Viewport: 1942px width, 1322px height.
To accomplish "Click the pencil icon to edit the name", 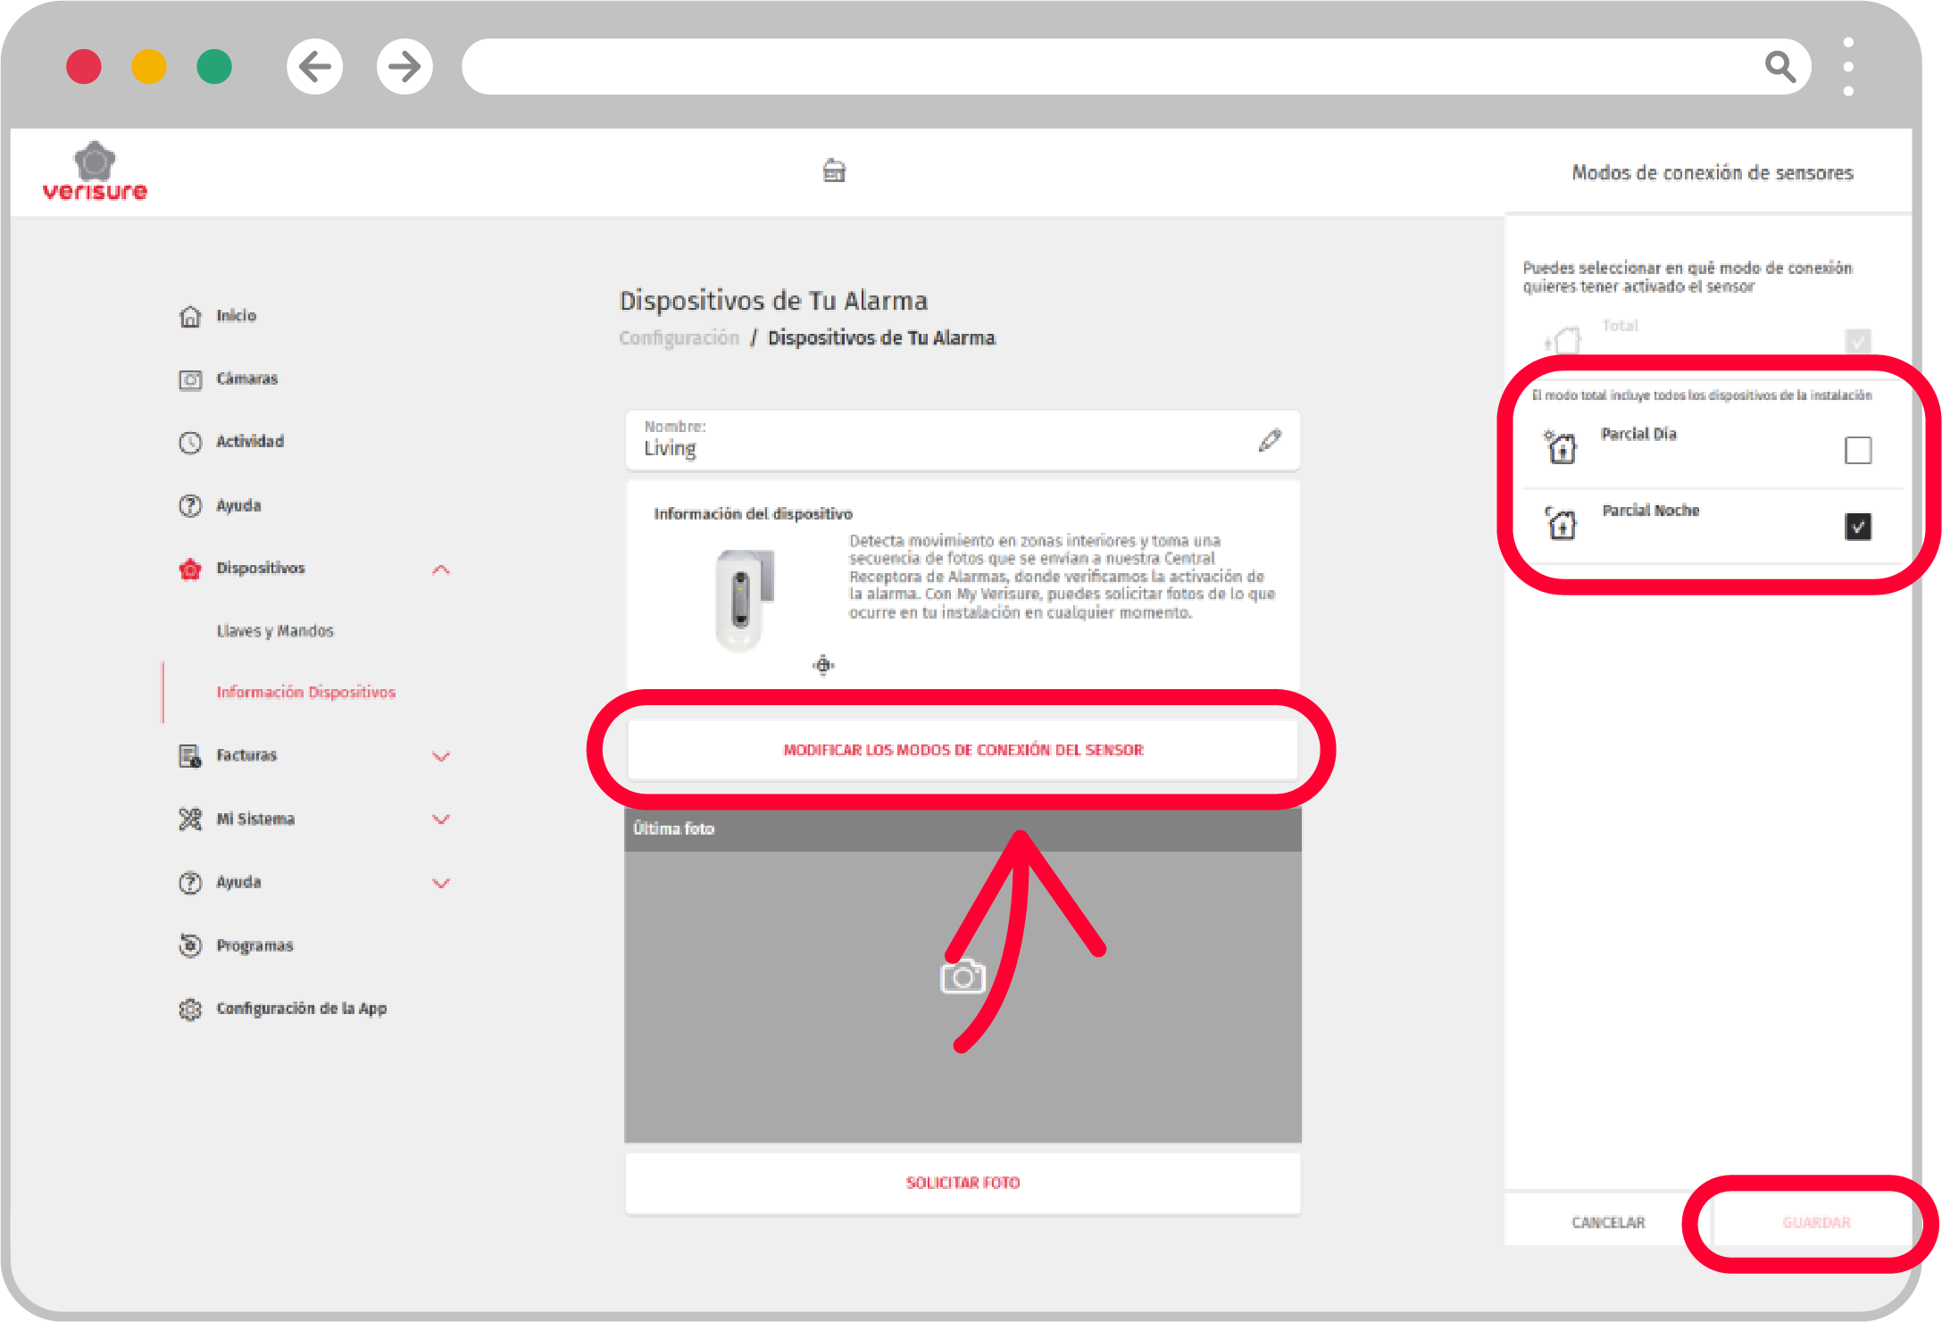I will tap(1270, 440).
